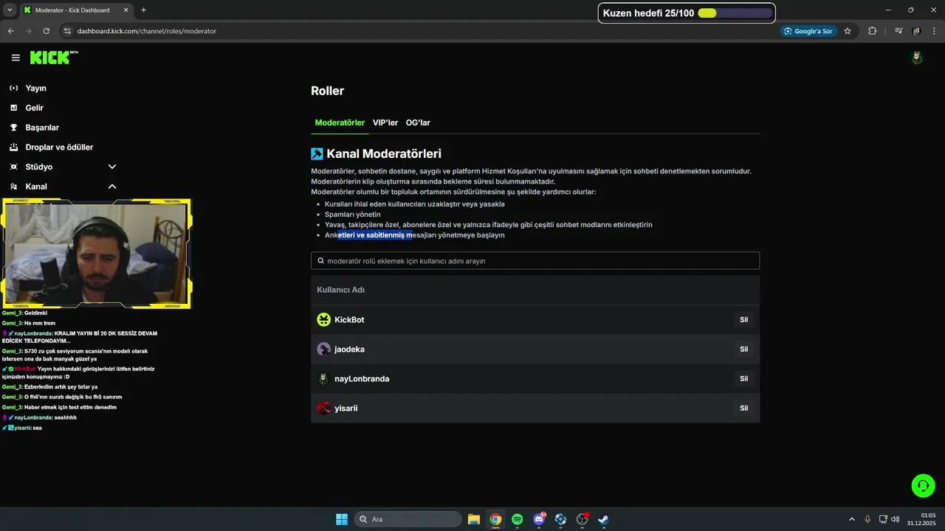Click the KickBot avatar in the moderator list

(323, 319)
